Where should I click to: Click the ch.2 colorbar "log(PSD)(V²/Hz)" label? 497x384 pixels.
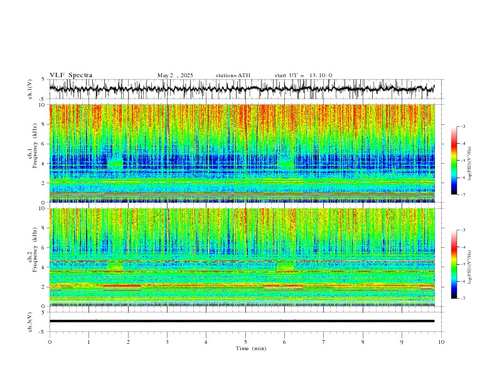click(x=470, y=267)
